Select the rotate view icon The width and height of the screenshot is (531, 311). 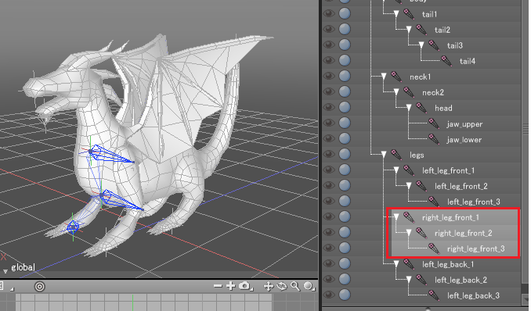[x=282, y=287]
